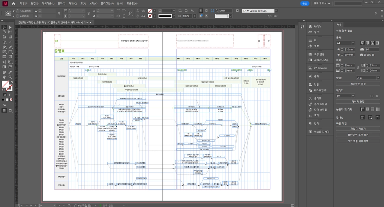The image size is (384, 207).
Task: Toggle the margins link chain icon
Action: coord(358,68)
